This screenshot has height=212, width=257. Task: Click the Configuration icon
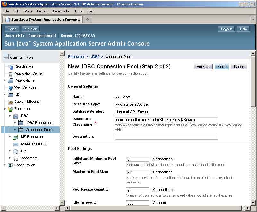coord(11,166)
